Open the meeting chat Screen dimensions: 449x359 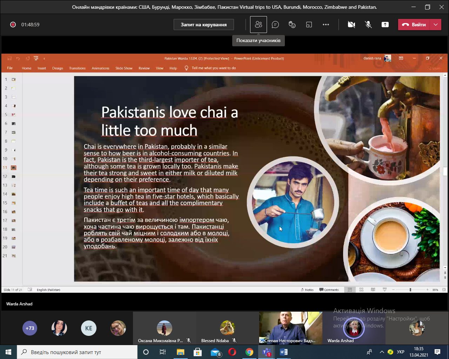(275, 25)
